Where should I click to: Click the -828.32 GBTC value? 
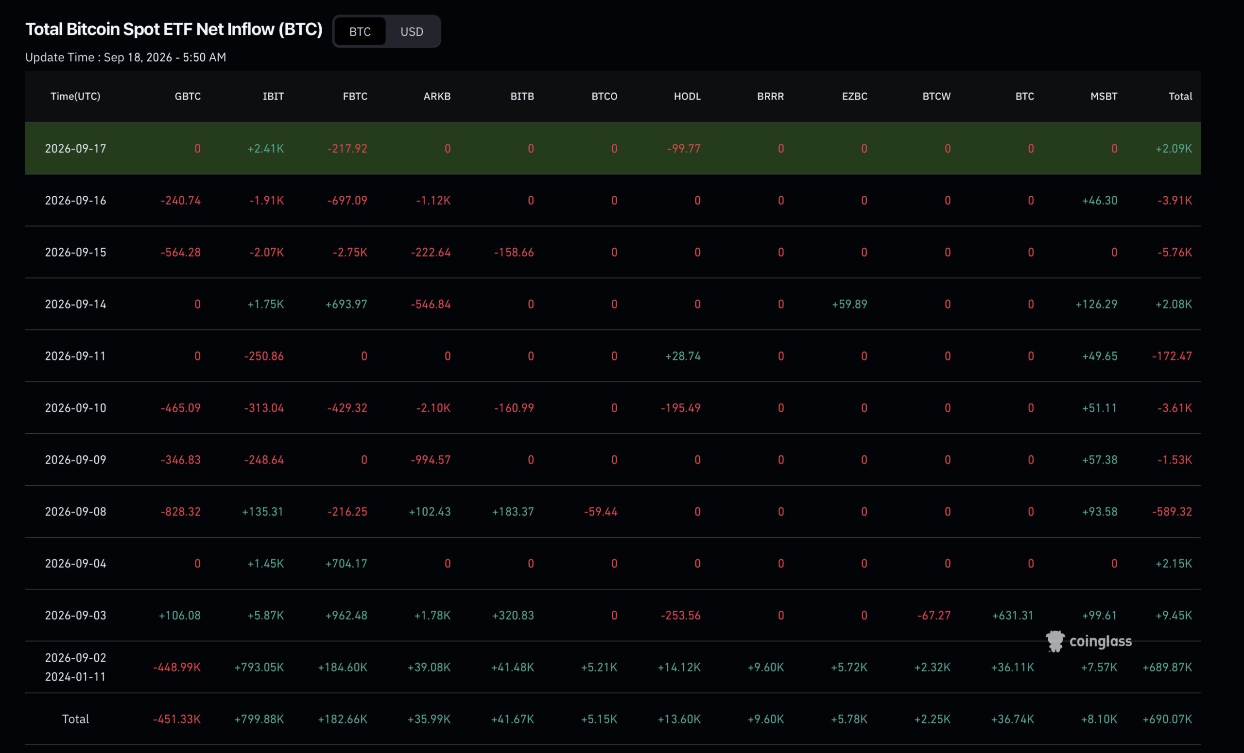coord(181,511)
